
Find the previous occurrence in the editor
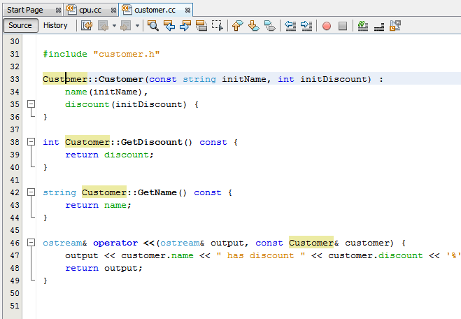(169, 26)
